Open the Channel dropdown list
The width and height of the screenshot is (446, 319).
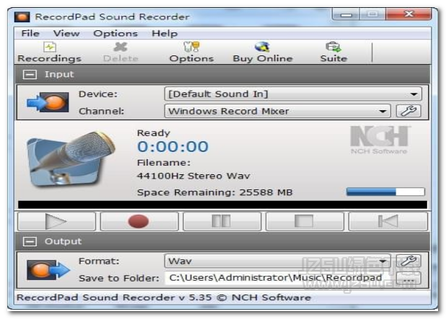(x=277, y=111)
